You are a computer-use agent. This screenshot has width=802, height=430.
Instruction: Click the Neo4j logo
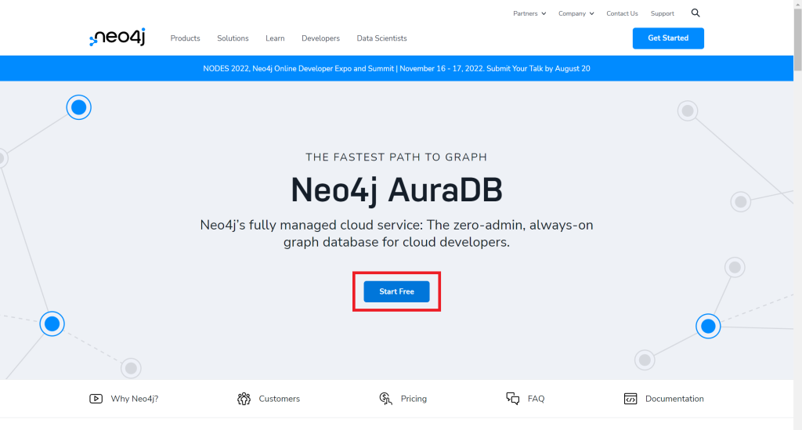pos(117,38)
